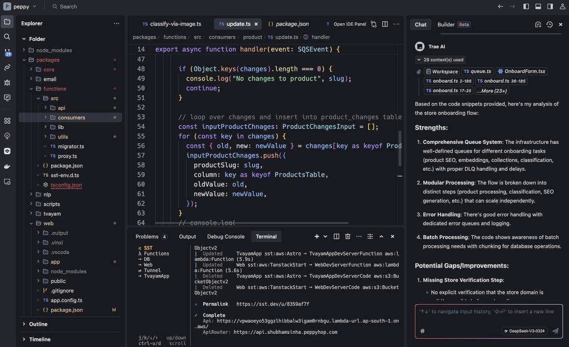
Task: Toggle the right AI sidebar visibility
Action: [550, 7]
